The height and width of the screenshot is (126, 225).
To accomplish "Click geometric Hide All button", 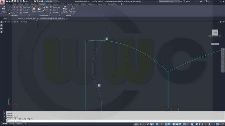I will pos(24,13).
